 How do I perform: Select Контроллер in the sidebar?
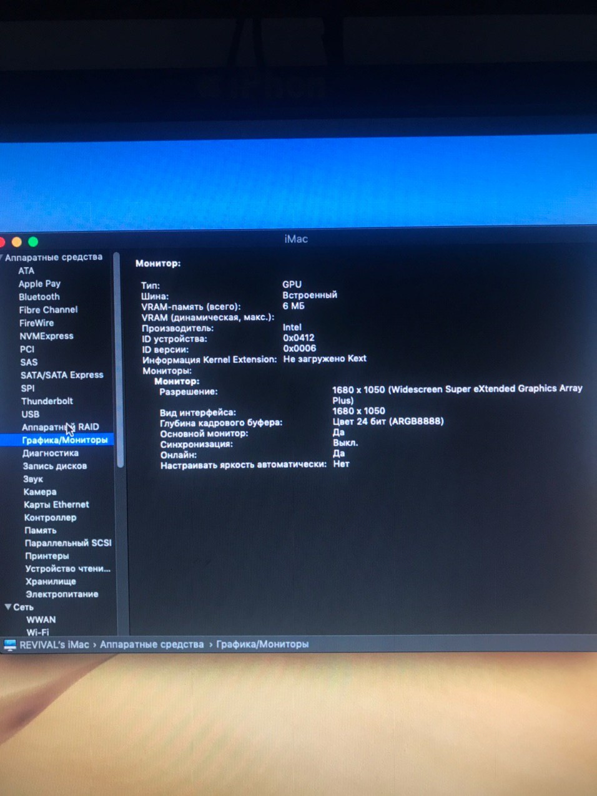[x=50, y=518]
